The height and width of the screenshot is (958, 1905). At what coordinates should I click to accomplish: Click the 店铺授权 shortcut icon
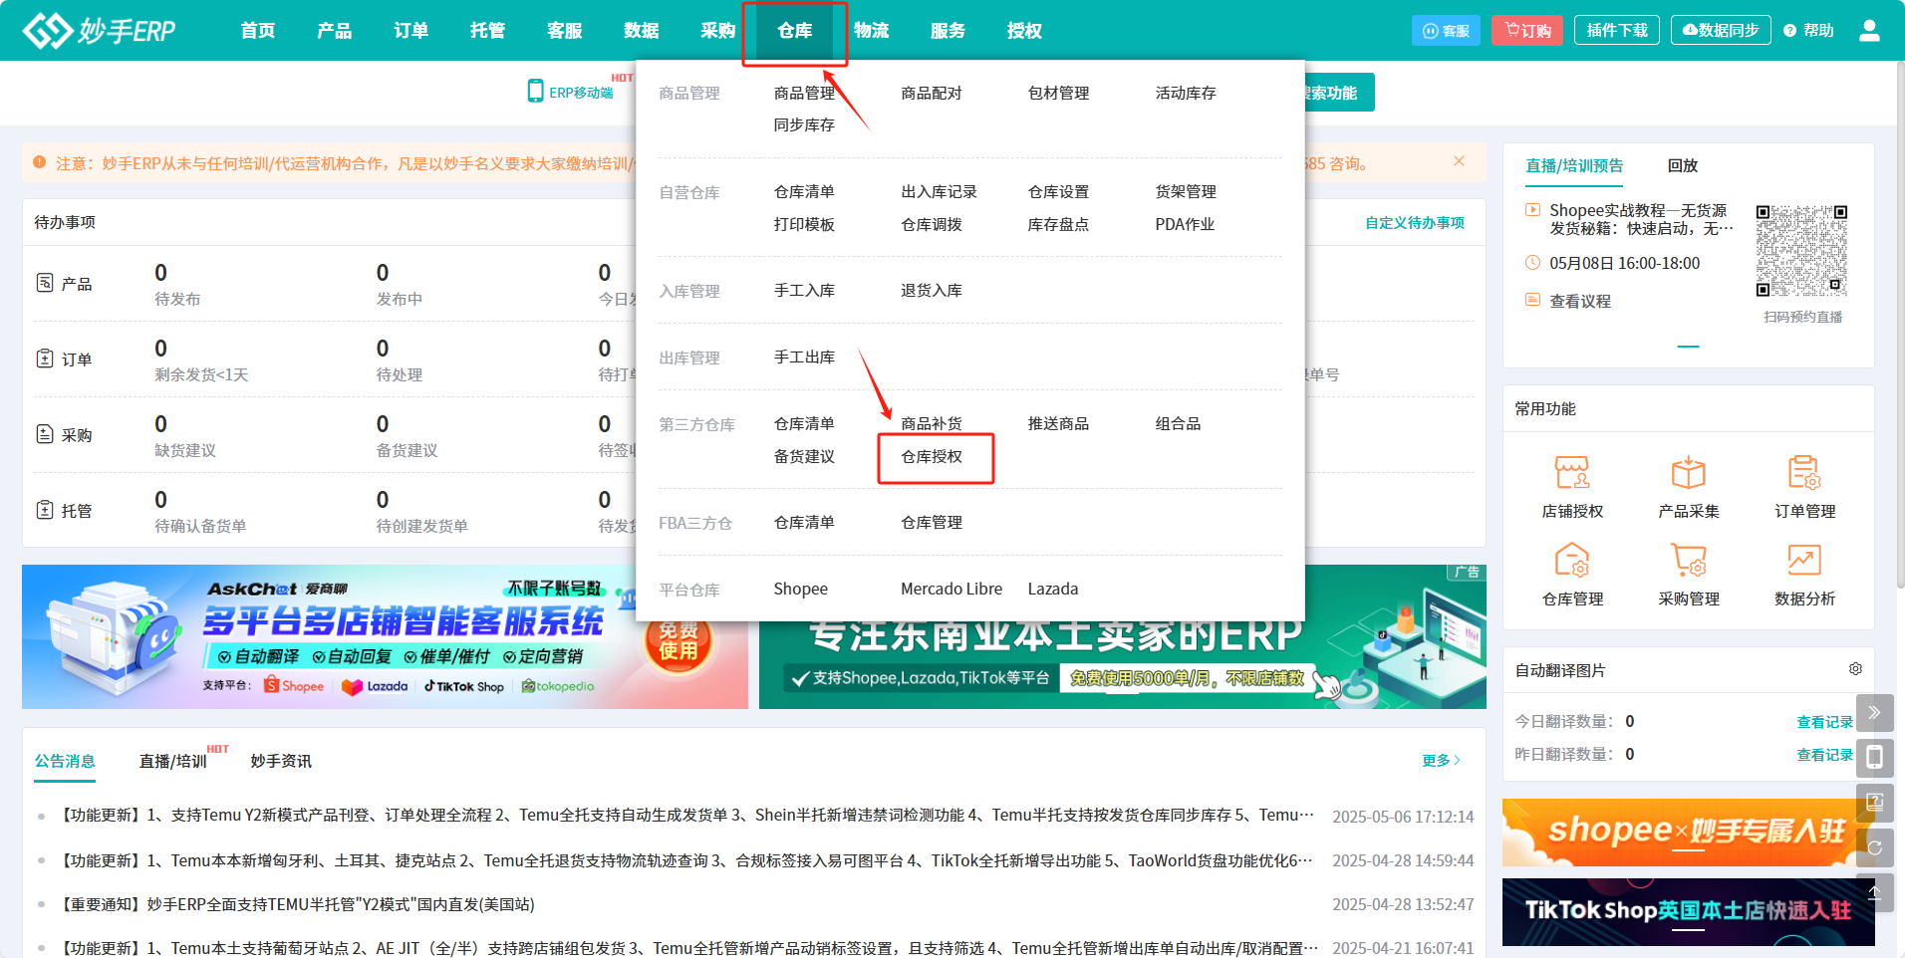[x=1572, y=473]
